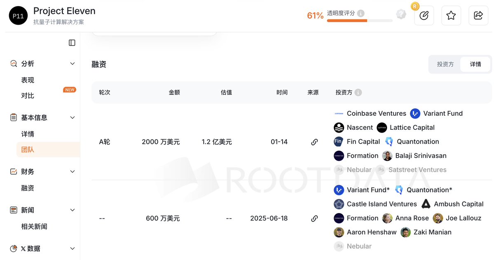Click info icon next to 投资方 header
The image size is (494, 260).
[358, 92]
